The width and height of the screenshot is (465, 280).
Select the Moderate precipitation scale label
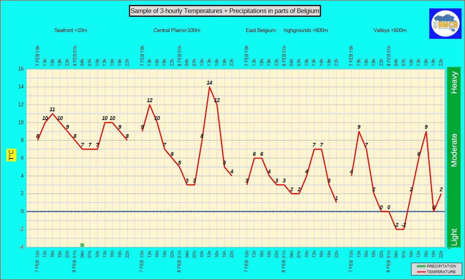point(454,150)
